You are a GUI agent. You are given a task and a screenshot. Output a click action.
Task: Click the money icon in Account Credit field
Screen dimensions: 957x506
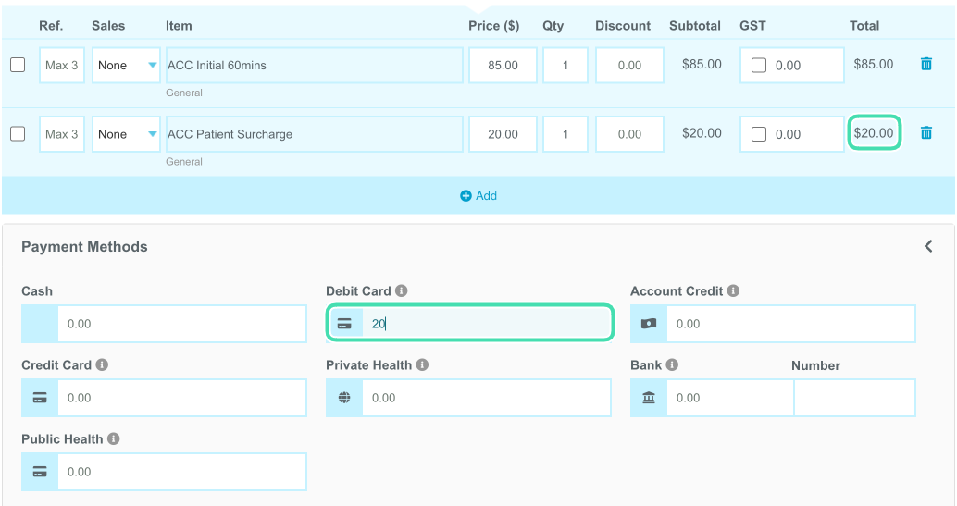649,324
